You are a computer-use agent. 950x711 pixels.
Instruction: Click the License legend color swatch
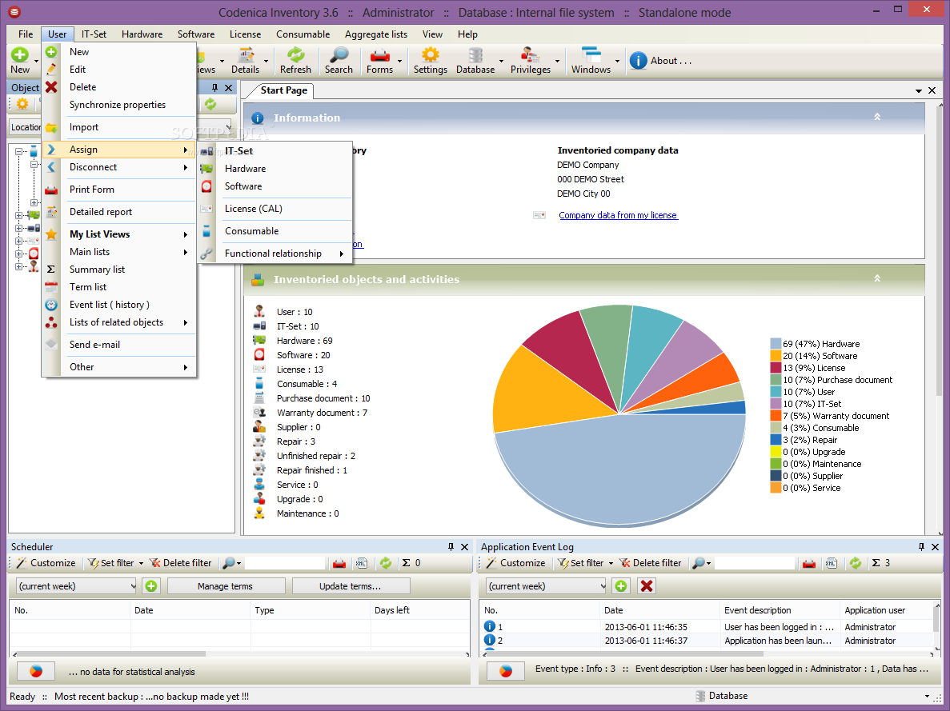pyautogui.click(x=776, y=368)
